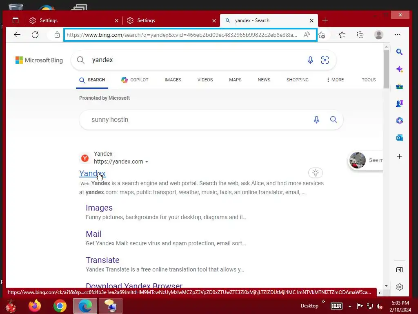The height and width of the screenshot is (314, 418).
Task: Show the lightbulb insights for the Yandex result
Action: [316, 173]
